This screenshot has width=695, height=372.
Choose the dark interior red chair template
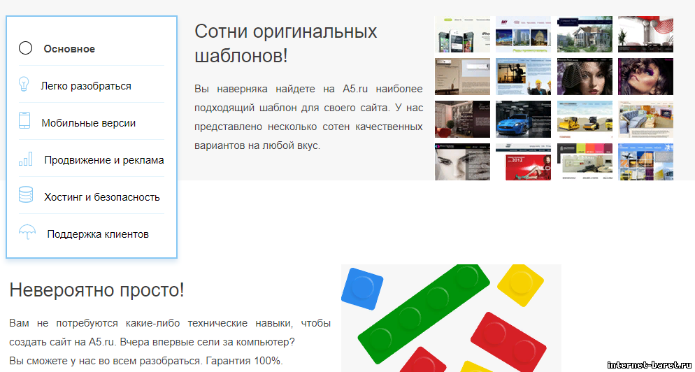tap(462, 119)
